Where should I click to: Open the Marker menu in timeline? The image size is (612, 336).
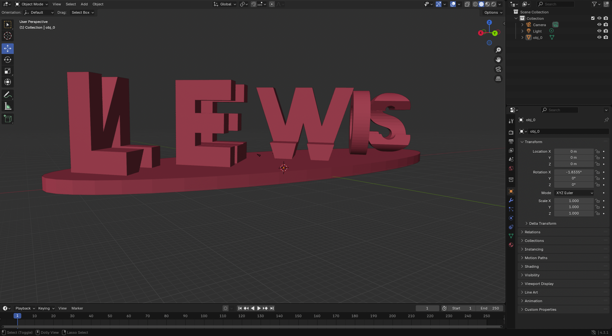77,308
